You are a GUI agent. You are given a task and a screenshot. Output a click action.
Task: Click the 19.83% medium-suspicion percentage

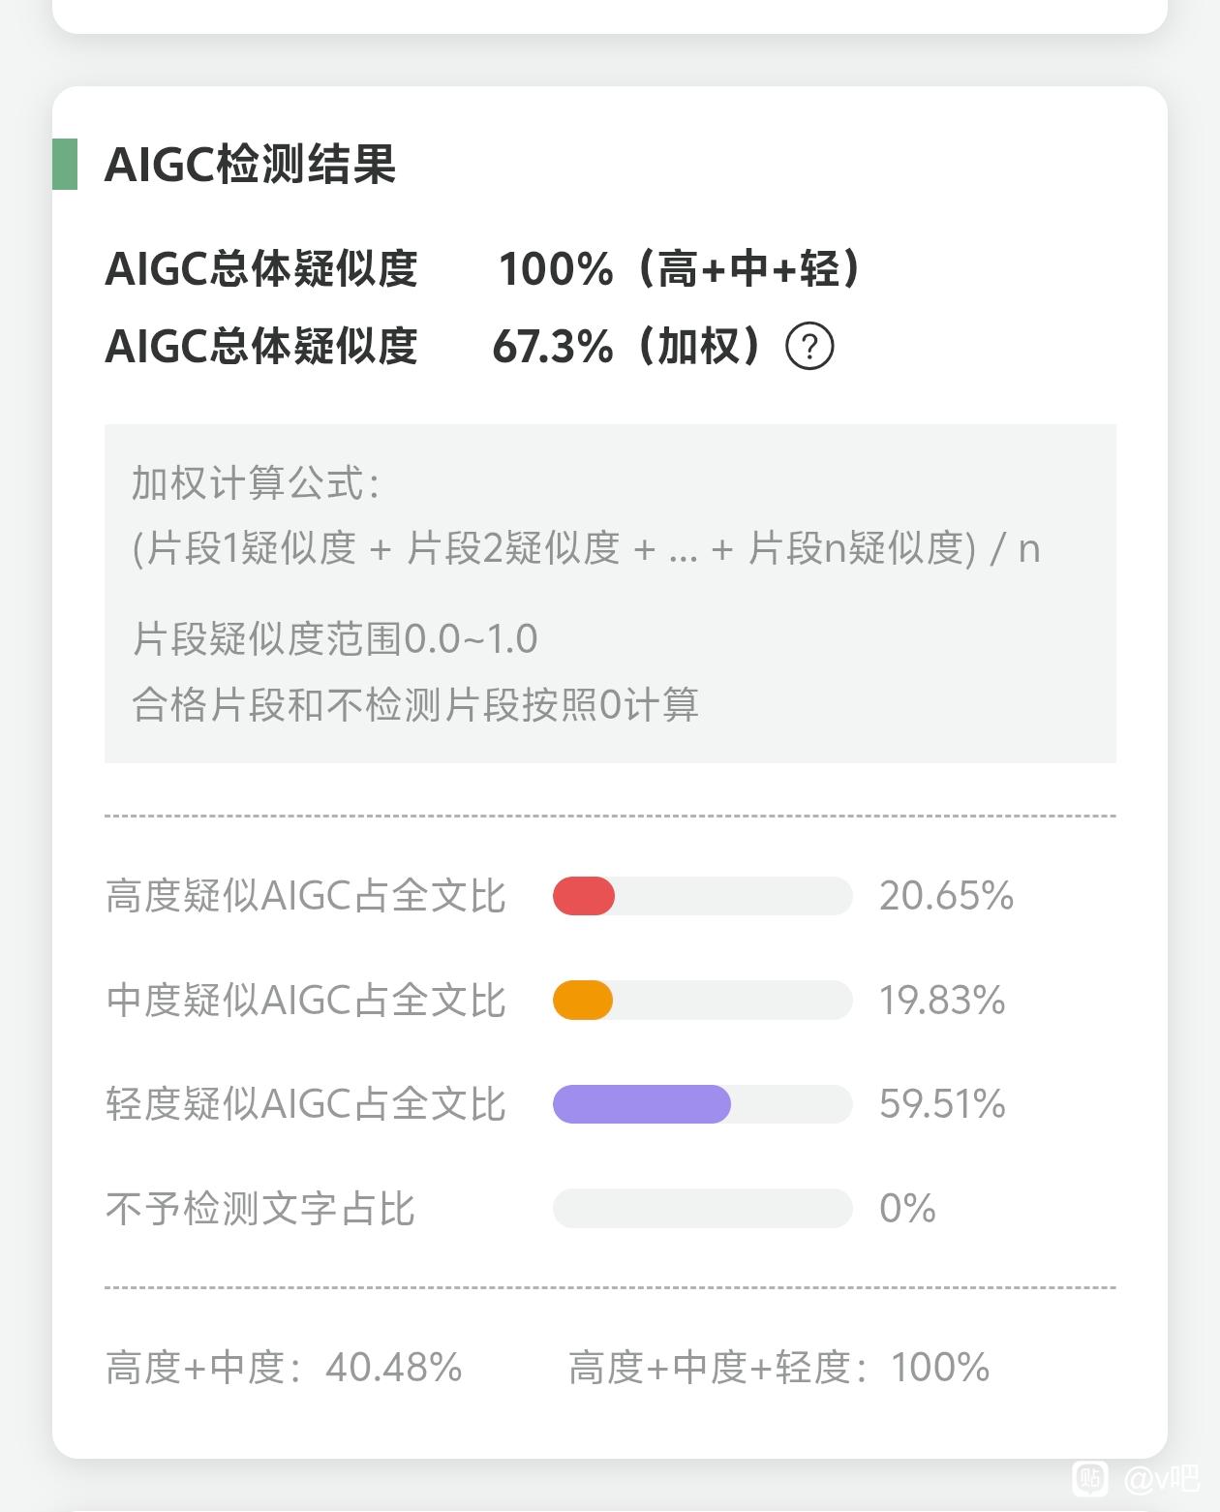coord(942,1000)
